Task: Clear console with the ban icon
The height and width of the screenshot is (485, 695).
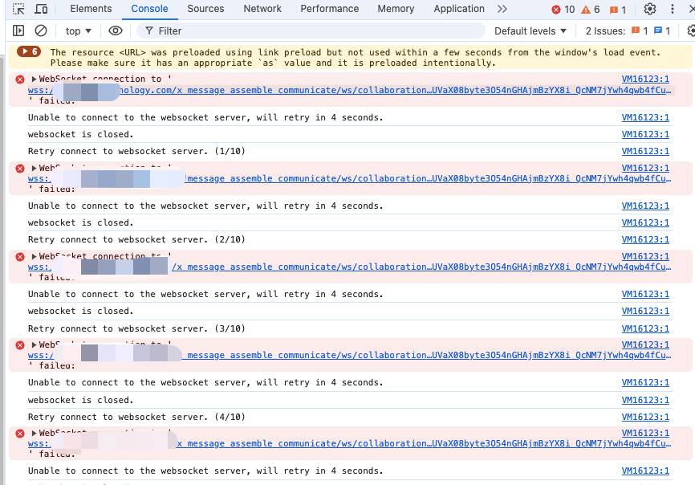Action: pyautogui.click(x=40, y=31)
